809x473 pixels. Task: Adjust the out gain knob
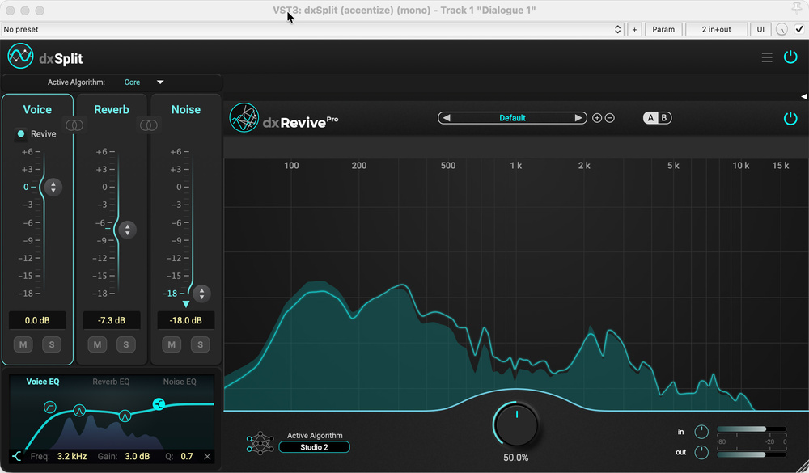click(701, 452)
